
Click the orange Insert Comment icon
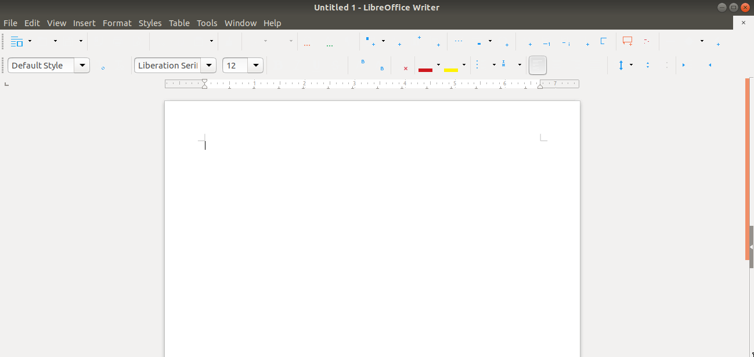coord(627,41)
